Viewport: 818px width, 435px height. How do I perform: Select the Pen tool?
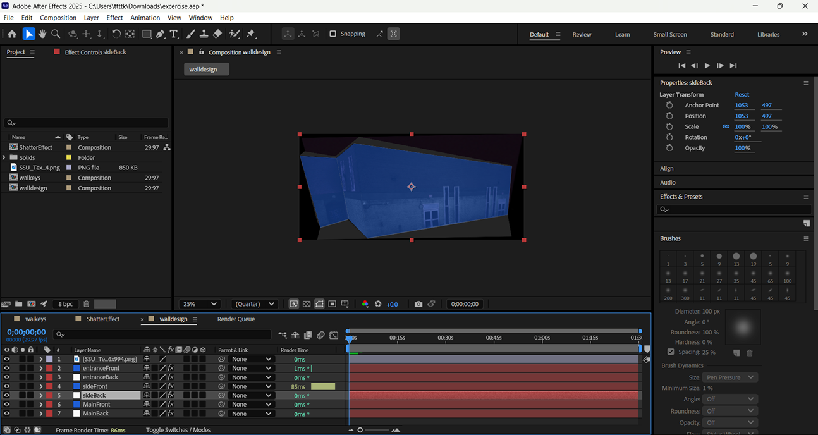click(160, 34)
